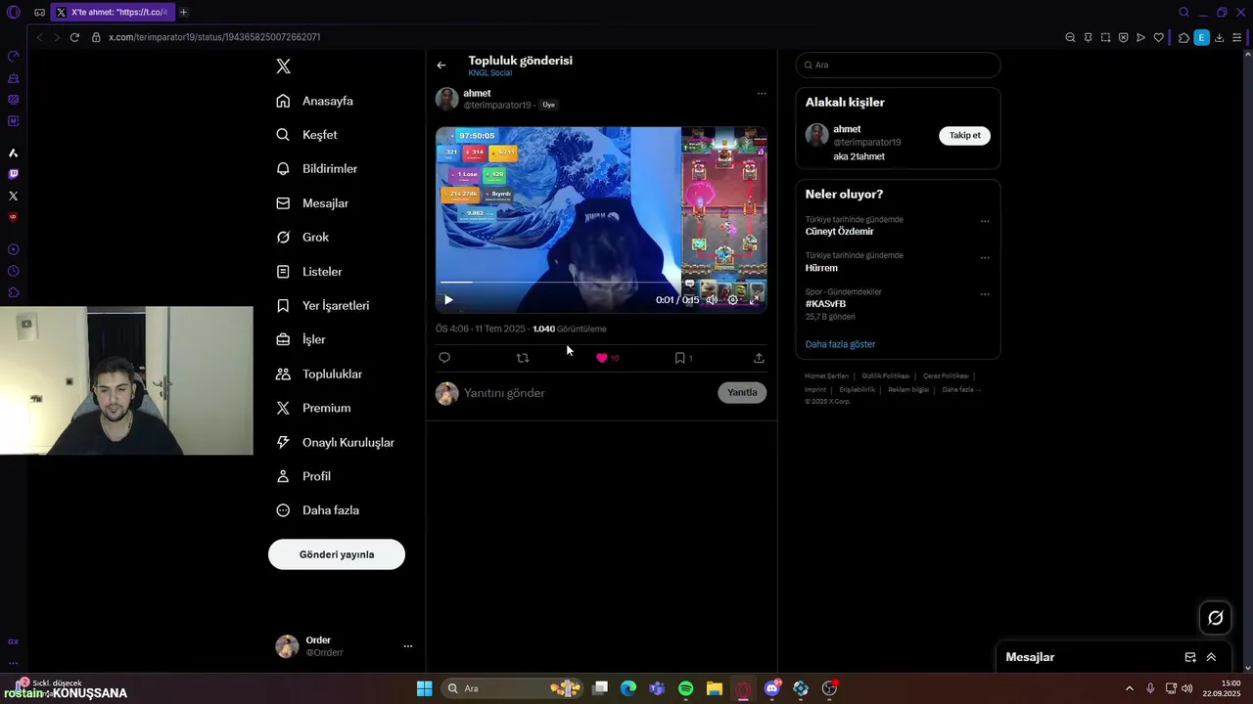This screenshot has height=704, width=1253.
Task: Open ahmet's profile avatar on the post
Action: [447, 99]
